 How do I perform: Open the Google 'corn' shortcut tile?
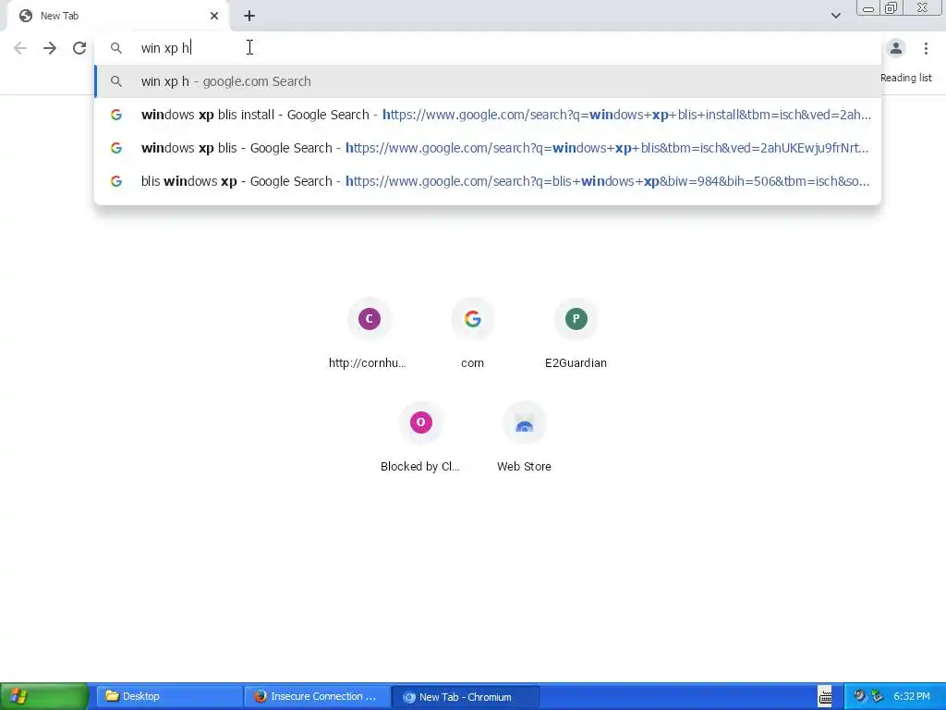click(x=472, y=333)
